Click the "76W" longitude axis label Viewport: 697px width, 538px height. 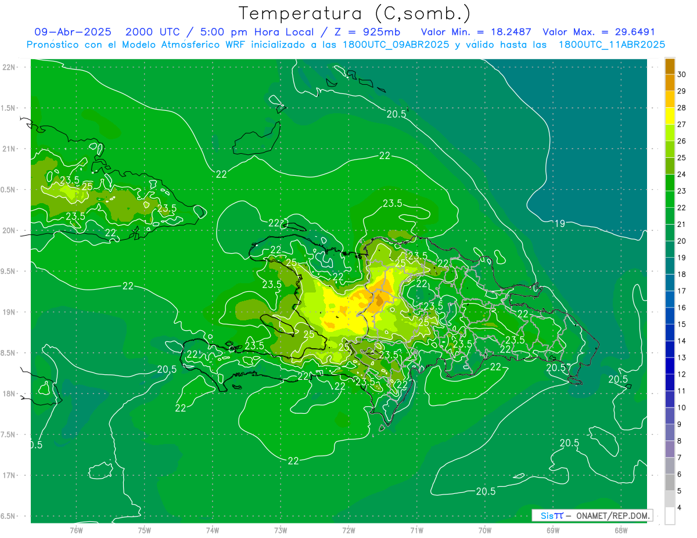(76, 530)
